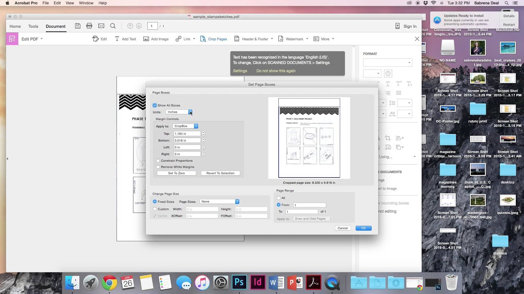Close the Edit PDF toolbar with X
Image resolution: width=524 pixels, height=294 pixels.
tap(417, 39)
